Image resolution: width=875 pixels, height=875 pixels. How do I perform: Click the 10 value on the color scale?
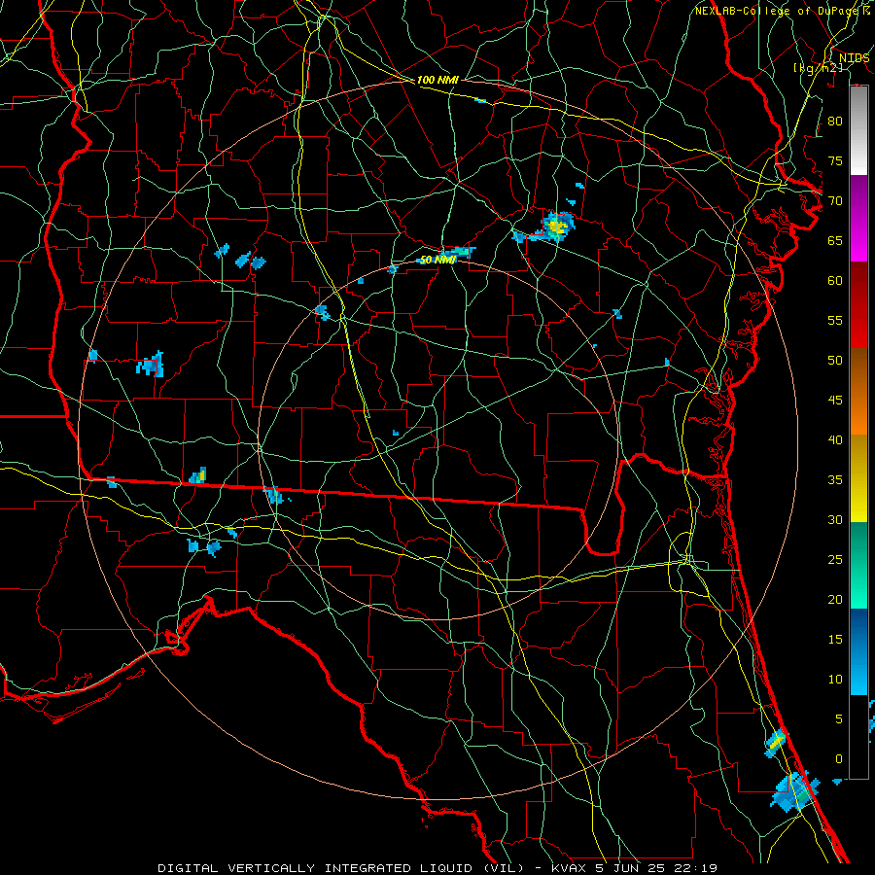coord(835,680)
